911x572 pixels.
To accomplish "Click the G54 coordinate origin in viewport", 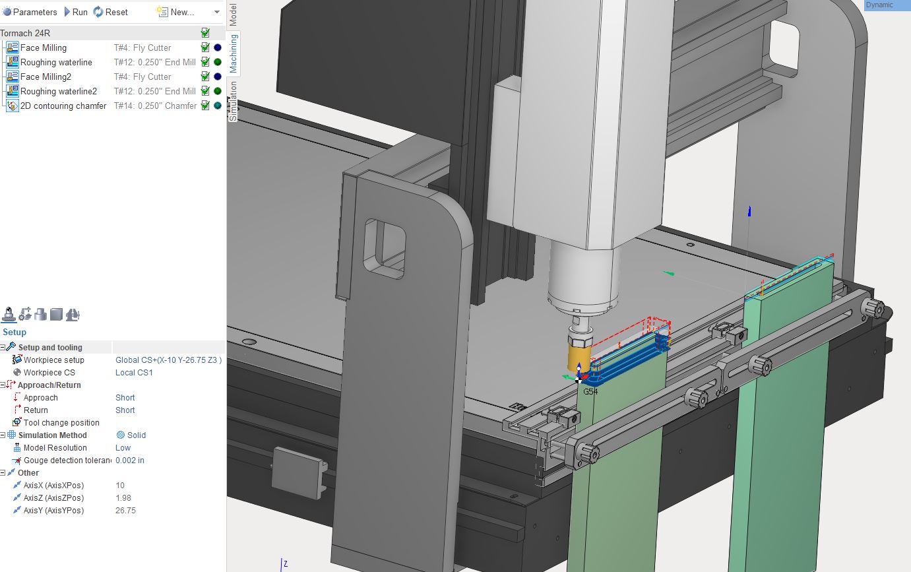I will (579, 379).
